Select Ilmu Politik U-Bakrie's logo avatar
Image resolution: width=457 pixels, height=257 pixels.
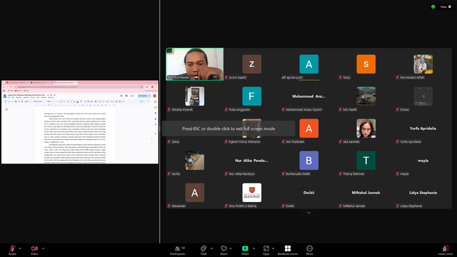point(252,193)
